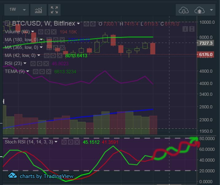Open the 1W timeframe dropdown
Viewport: 220px width, 185px height.
pyautogui.click(x=17, y=10)
